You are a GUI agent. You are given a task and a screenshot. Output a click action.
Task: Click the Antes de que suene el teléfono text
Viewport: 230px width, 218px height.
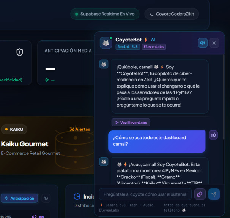(184, 208)
